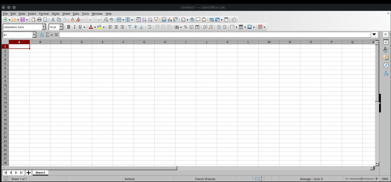Click the Insert Chart icon

coord(170,19)
